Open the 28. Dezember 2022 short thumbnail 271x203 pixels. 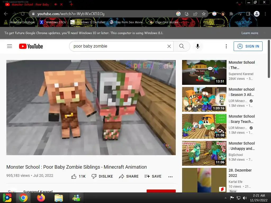coord(204,180)
